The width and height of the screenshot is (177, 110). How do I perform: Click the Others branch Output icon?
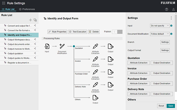tap(95, 98)
